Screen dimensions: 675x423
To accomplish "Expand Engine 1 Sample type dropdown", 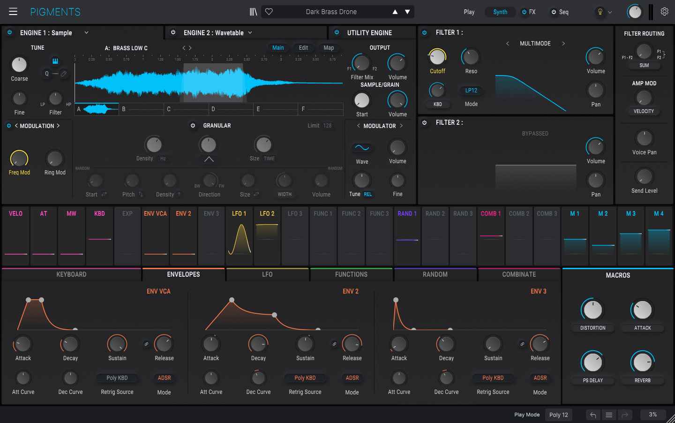I will click(86, 32).
